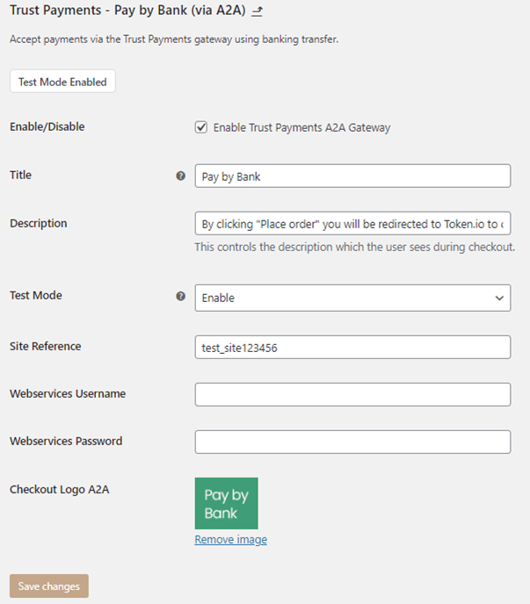
Task: Click the Enable Trust Payments A2A Gateway label text
Action: 301,127
